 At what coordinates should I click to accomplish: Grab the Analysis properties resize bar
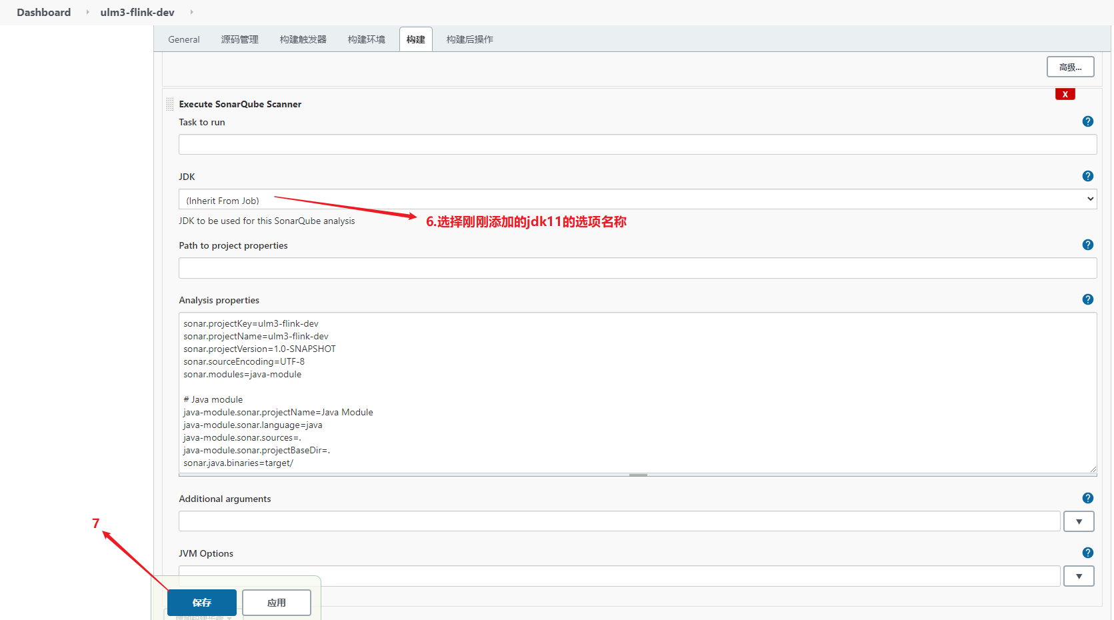coord(637,475)
